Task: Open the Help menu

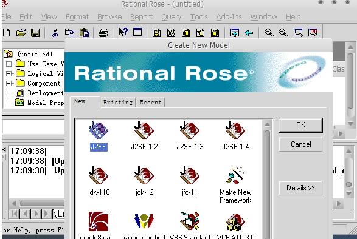Action: pyautogui.click(x=293, y=17)
